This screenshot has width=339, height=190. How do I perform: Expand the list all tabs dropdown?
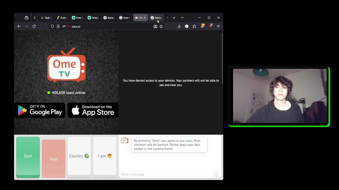pos(182,18)
